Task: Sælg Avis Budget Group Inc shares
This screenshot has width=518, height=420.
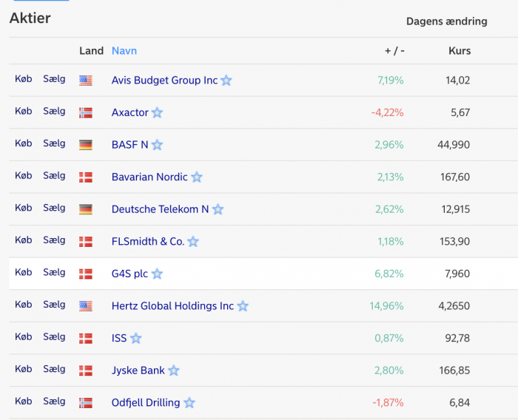Action: [54, 79]
